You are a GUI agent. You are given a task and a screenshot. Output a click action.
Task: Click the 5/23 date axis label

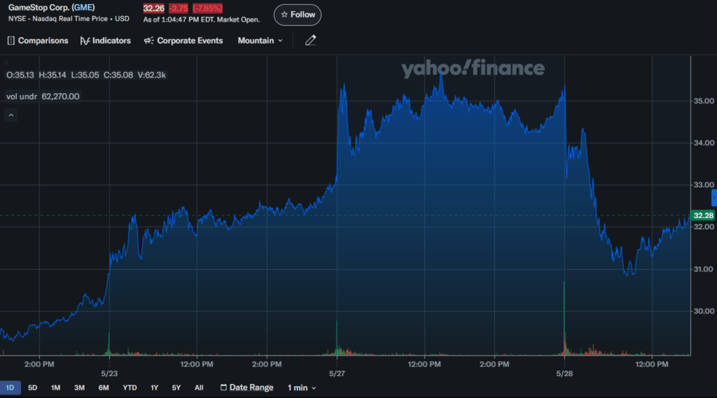pyautogui.click(x=109, y=374)
